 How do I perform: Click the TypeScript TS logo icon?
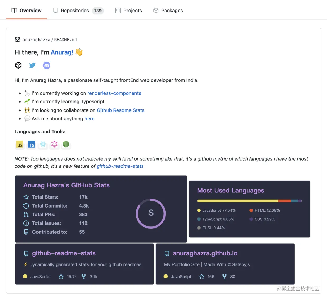pyautogui.click(x=31, y=145)
